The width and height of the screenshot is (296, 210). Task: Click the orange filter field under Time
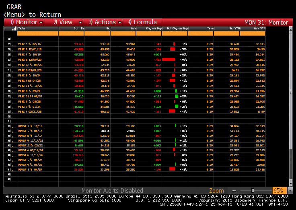pos(201,33)
